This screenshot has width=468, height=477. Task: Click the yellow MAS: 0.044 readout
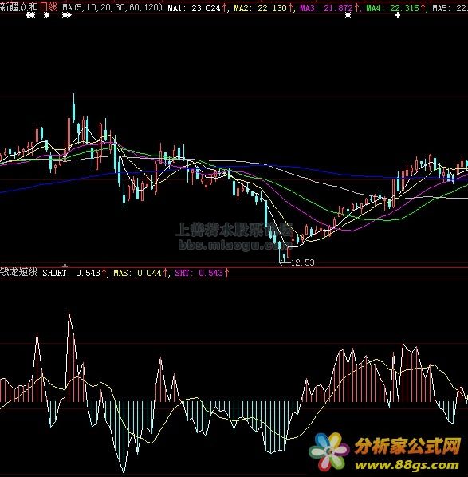click(x=138, y=273)
